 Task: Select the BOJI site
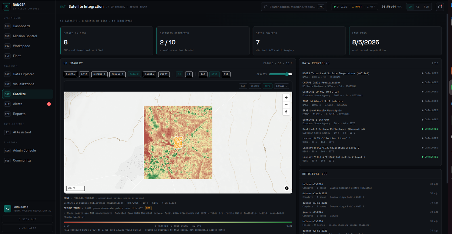(x=84, y=74)
